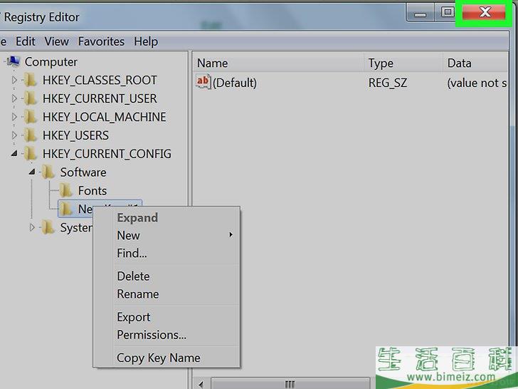Expand the HKEY_USERS key

coord(14,135)
